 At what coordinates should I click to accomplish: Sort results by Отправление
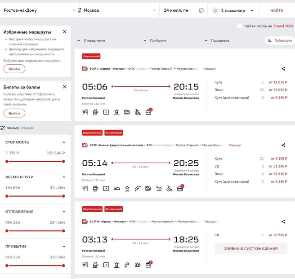pyautogui.click(x=91, y=40)
